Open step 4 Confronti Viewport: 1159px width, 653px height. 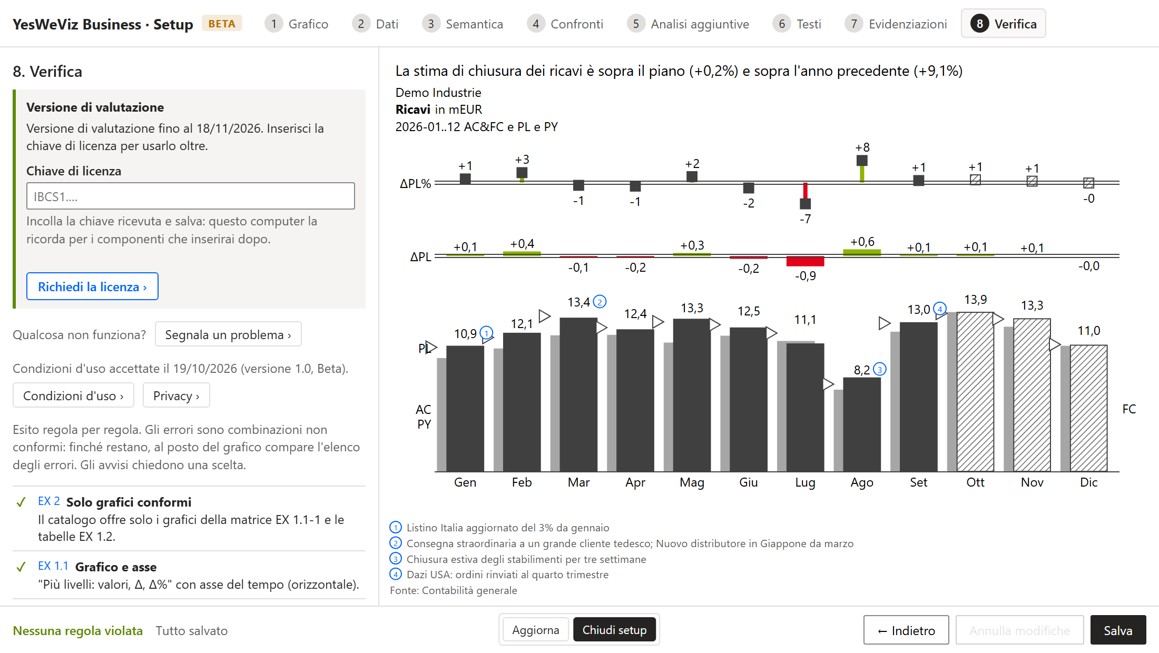point(565,24)
